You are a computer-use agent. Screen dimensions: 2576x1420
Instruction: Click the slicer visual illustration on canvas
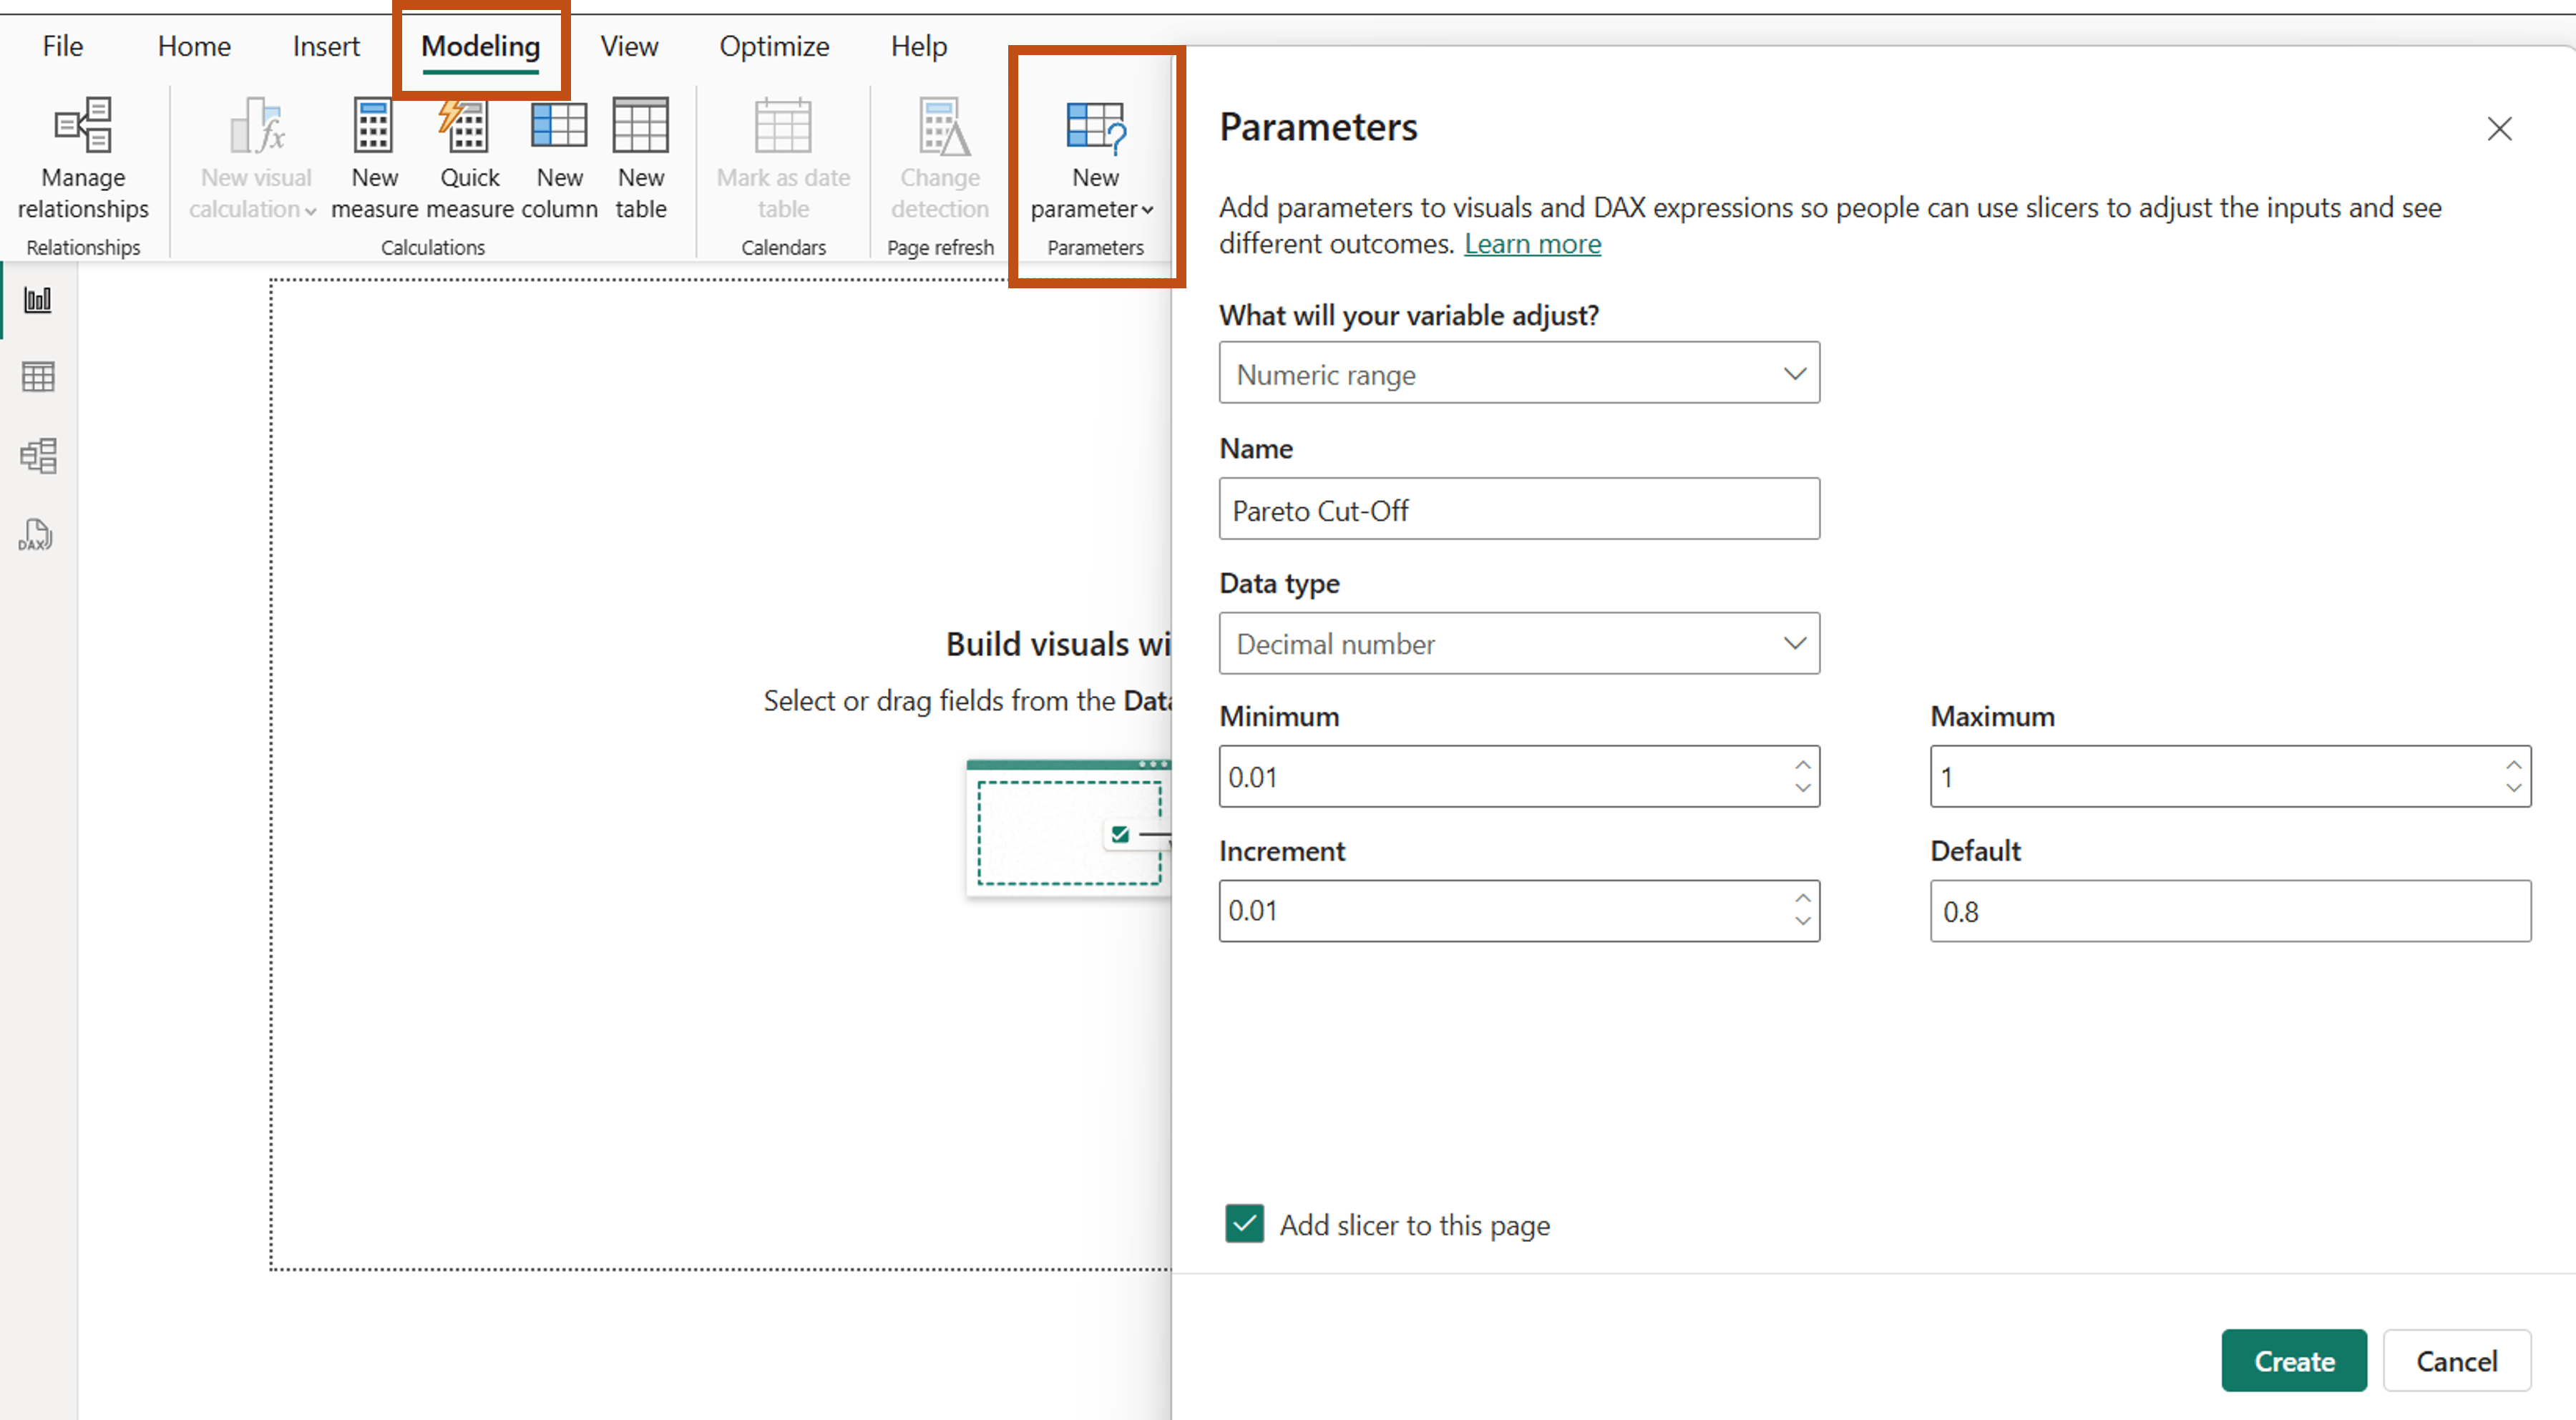(x=1068, y=828)
